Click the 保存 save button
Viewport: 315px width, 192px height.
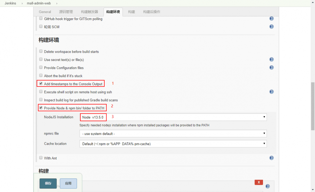click(48, 183)
